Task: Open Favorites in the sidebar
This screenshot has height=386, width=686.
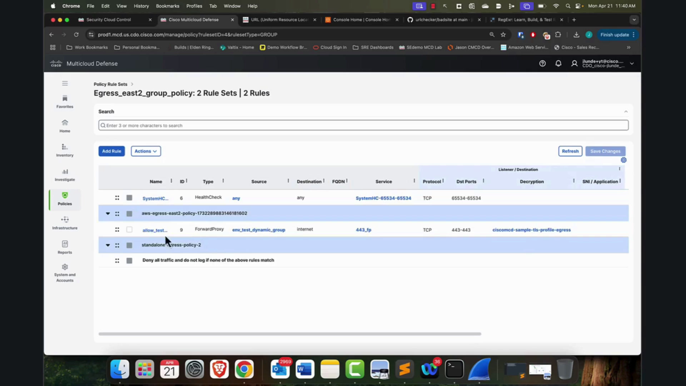Action: pyautogui.click(x=65, y=102)
